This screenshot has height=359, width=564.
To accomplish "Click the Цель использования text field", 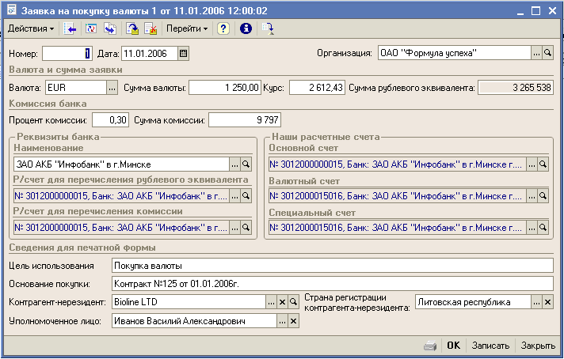I will [x=331, y=265].
